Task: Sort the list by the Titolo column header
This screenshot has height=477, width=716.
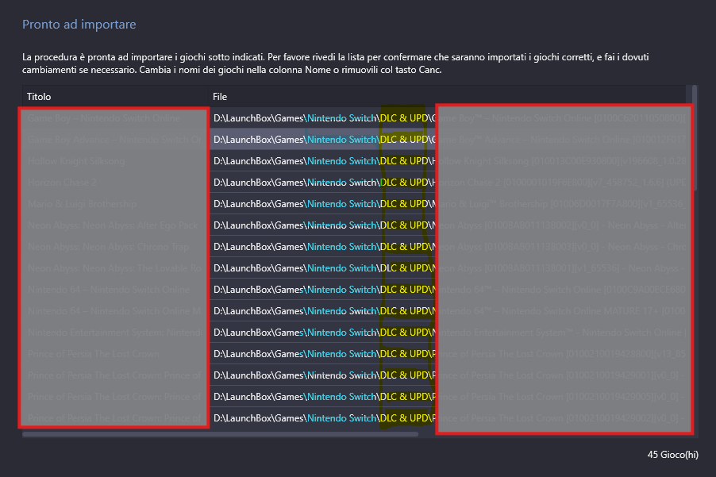Action: [114, 96]
